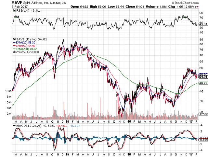Click the date 7-Feb-2017

click(20, 6)
